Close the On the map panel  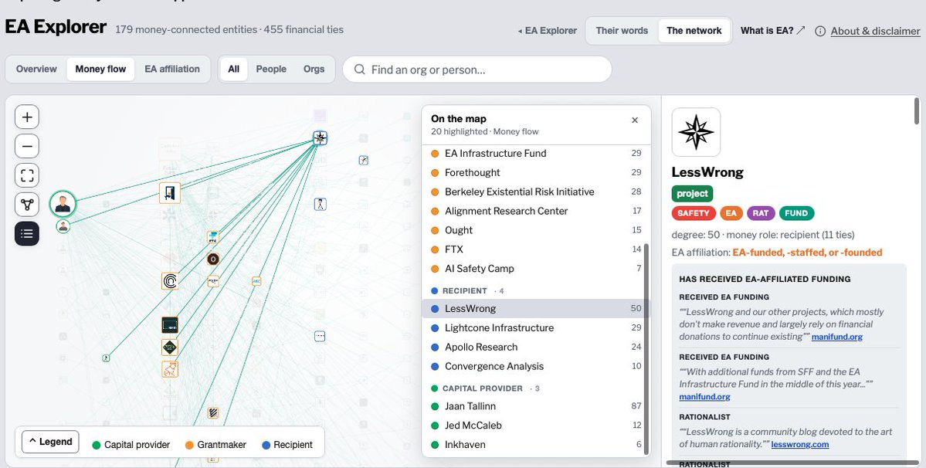[x=635, y=120]
